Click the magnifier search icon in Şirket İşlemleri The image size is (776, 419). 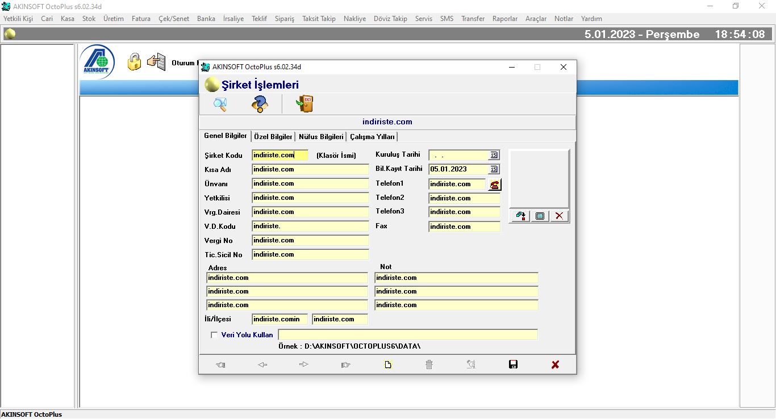220,104
